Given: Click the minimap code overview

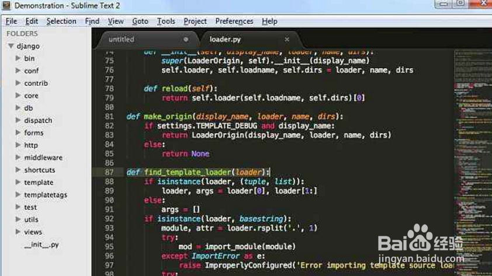Looking at the screenshot, I should (473, 163).
